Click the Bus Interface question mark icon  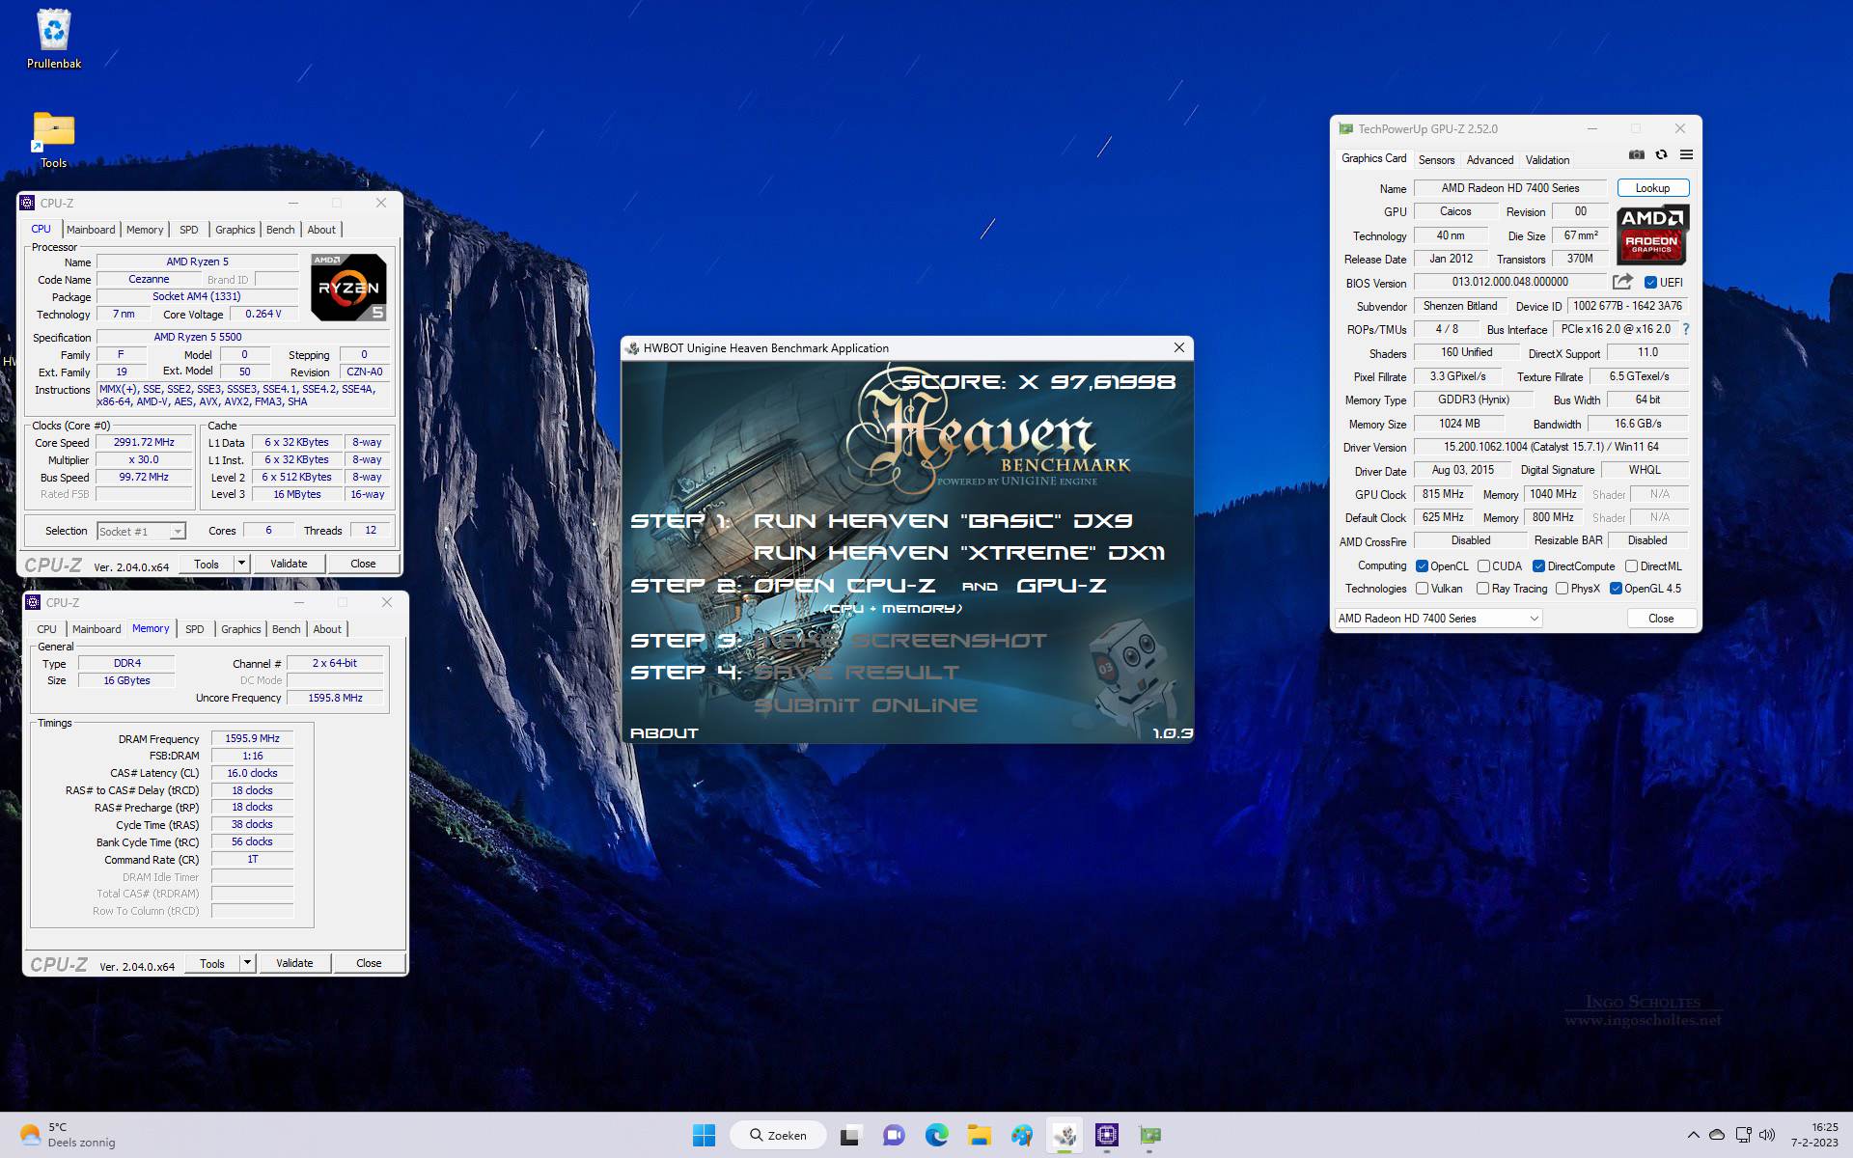pos(1686,329)
